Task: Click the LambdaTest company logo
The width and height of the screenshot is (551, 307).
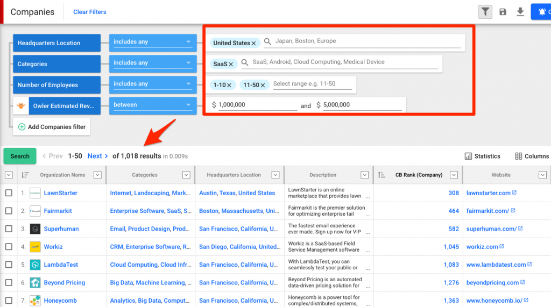Action: [35, 265]
